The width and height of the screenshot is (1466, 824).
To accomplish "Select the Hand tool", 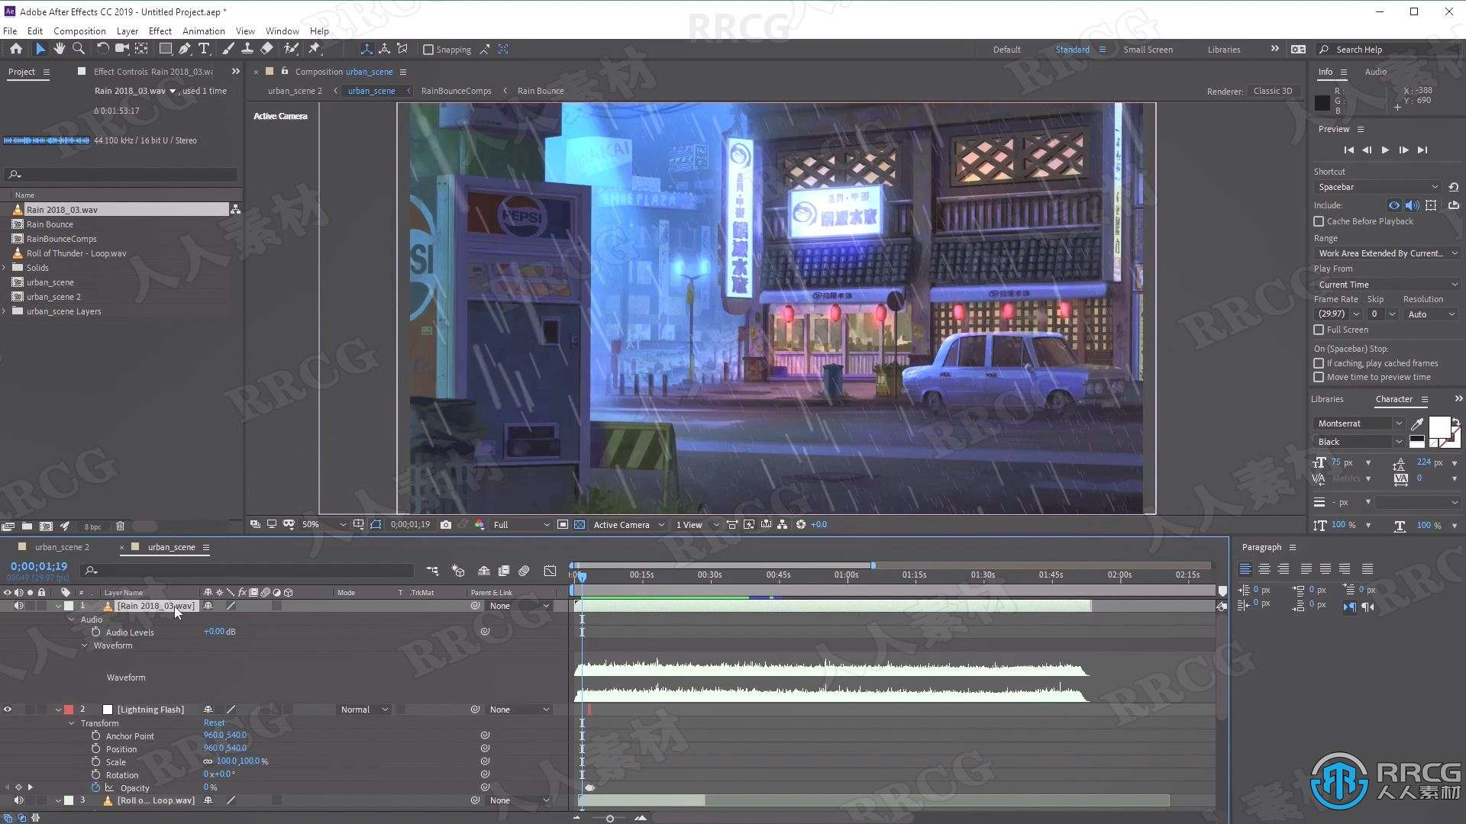I will coord(59,49).
